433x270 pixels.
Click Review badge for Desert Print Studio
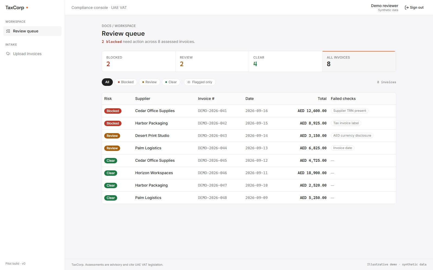click(112, 136)
